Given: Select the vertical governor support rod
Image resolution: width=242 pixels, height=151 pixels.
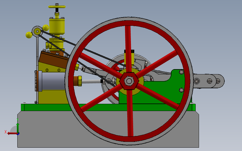Looking at the screenshot, I should pos(37,70).
